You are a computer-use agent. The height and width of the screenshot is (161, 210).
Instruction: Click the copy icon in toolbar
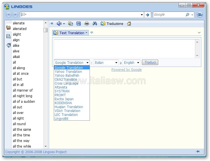click(x=71, y=24)
